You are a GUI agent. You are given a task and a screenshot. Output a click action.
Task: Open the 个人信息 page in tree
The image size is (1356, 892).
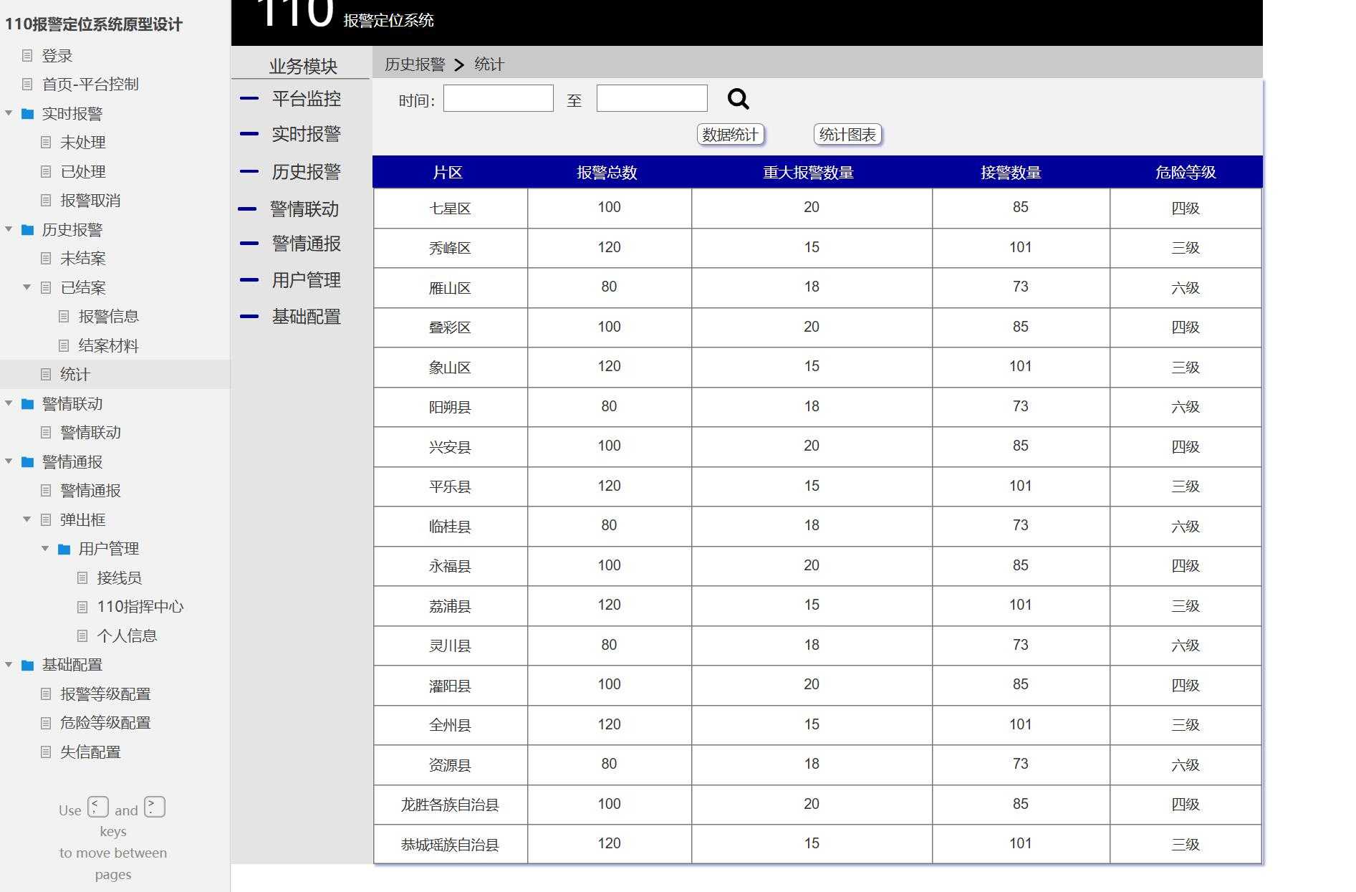point(127,636)
